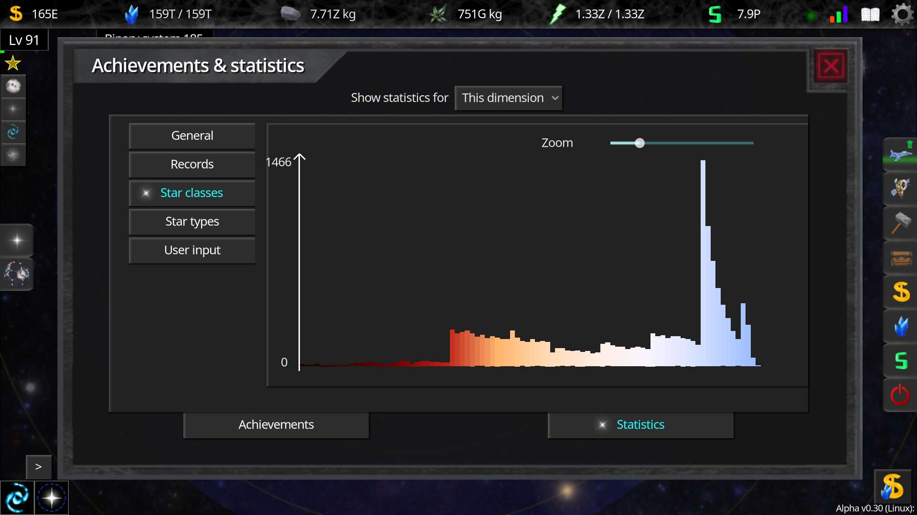Select the asteroid icon in left sidebar
The height and width of the screenshot is (515, 917).
(x=13, y=86)
